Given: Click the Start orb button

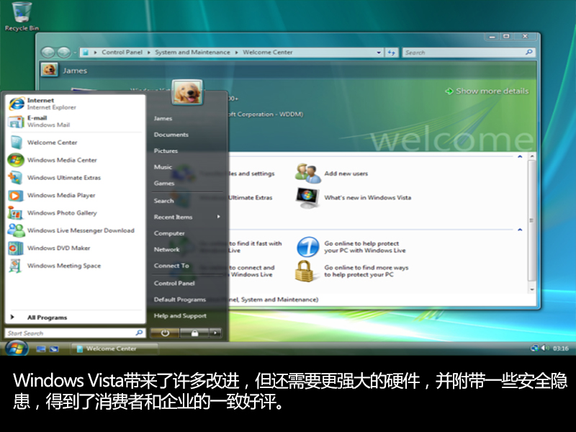Looking at the screenshot, I should pyautogui.click(x=16, y=348).
